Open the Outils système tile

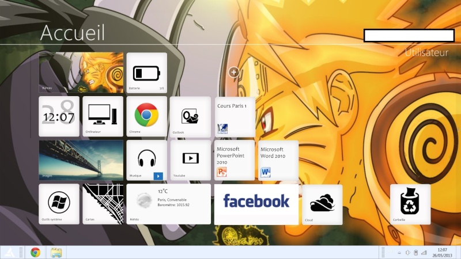pyautogui.click(x=59, y=204)
